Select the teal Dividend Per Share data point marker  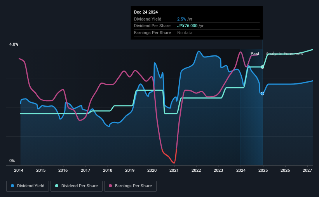pos(263,67)
